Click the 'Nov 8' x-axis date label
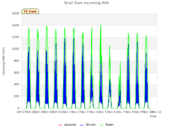Image resolution: width=173 pixels, height=130 pixels. click(130, 112)
